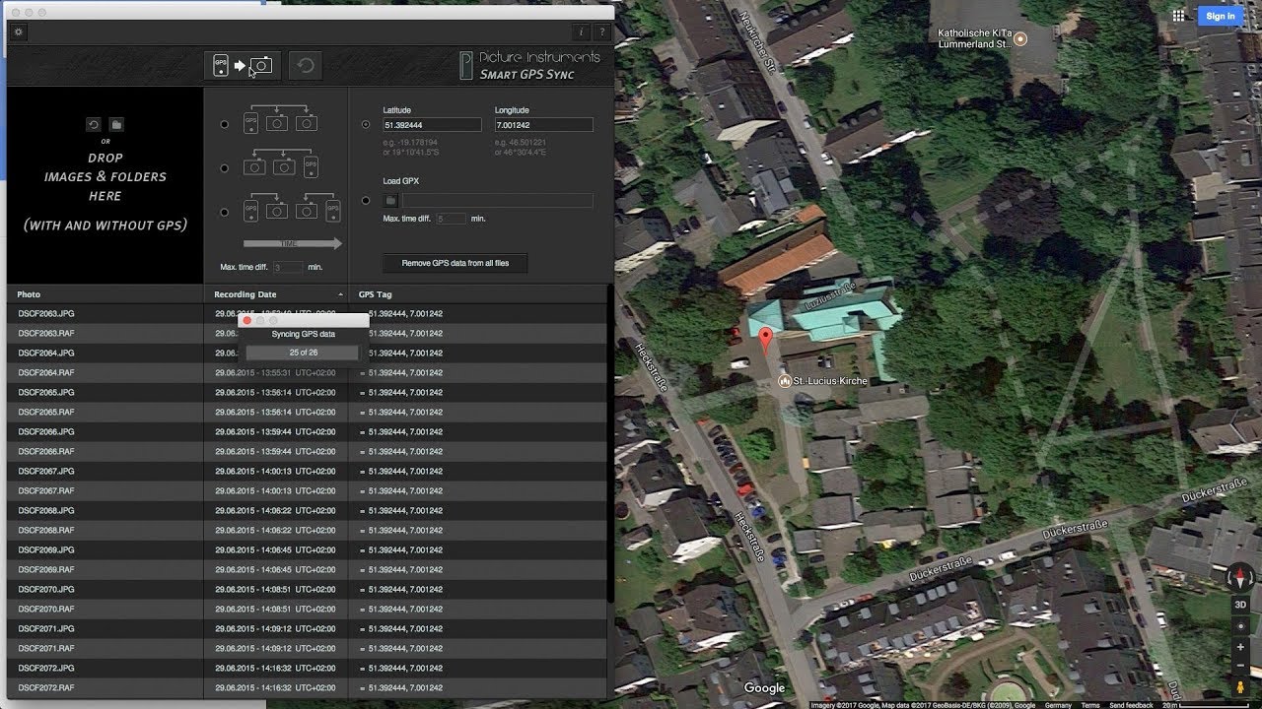Screen dimensions: 1262x709
Task: Select the DSCF2071.JPG row
Action: click(308, 628)
